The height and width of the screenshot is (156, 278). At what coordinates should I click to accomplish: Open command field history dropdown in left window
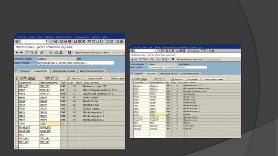coord(46,41)
